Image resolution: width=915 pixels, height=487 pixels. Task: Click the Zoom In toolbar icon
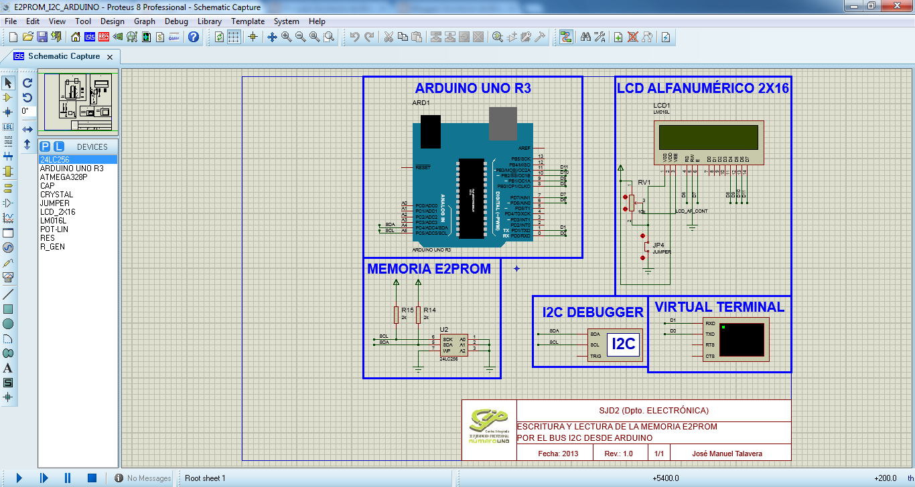(285, 37)
